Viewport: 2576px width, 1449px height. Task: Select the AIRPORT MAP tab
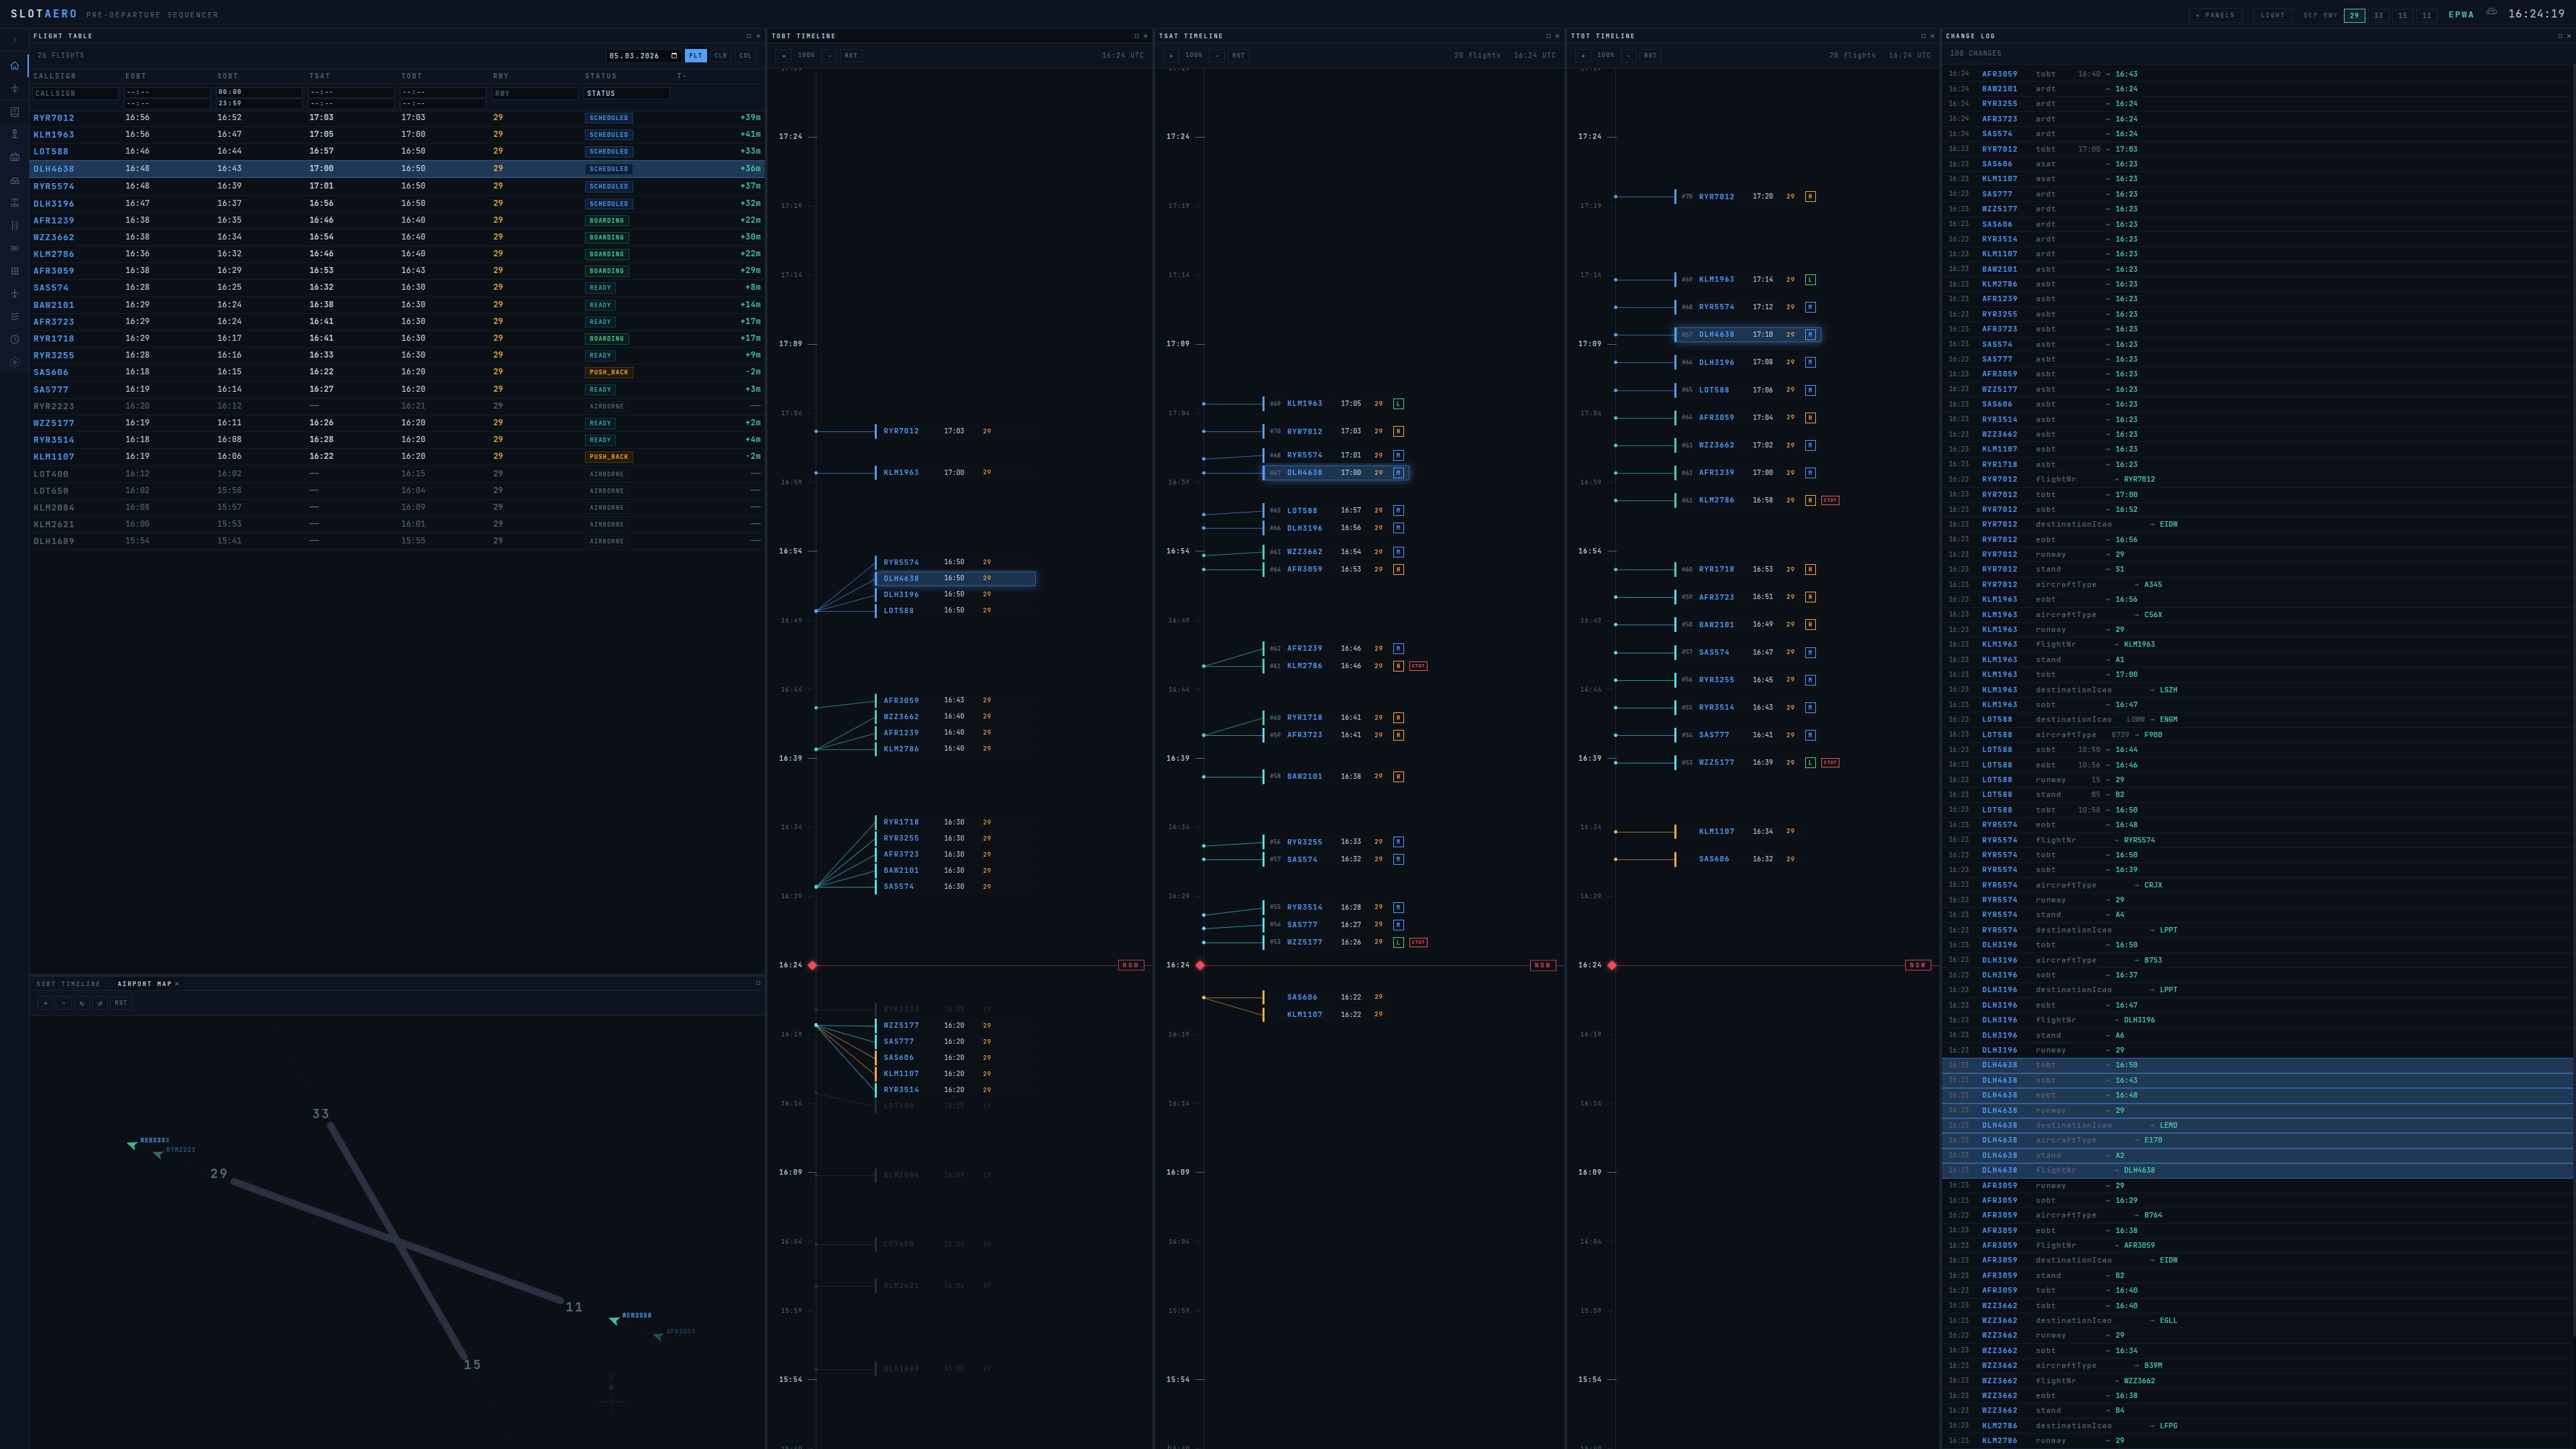[145, 984]
